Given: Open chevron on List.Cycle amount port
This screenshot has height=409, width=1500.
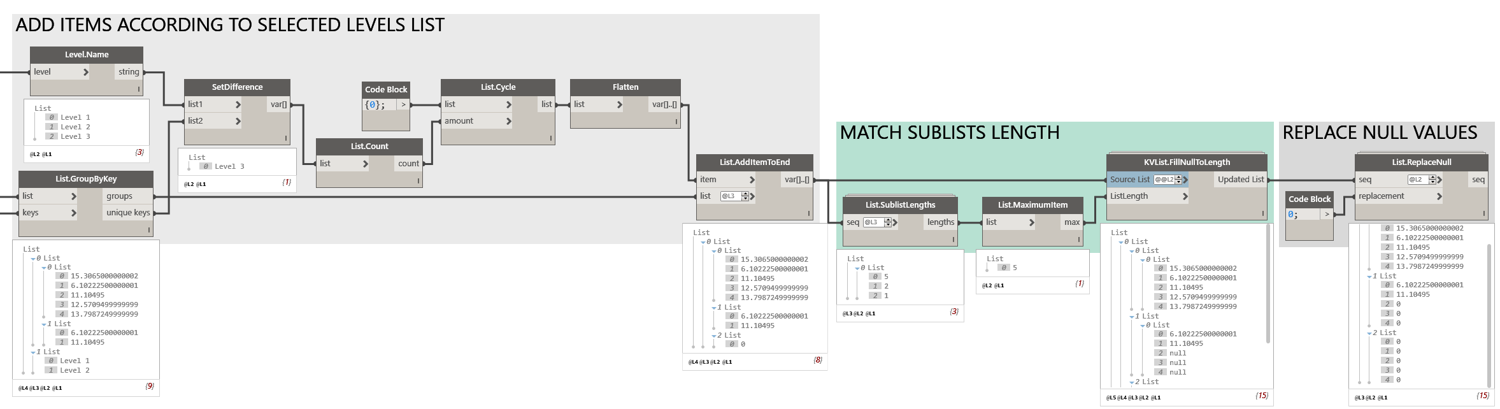Looking at the screenshot, I should (x=508, y=121).
